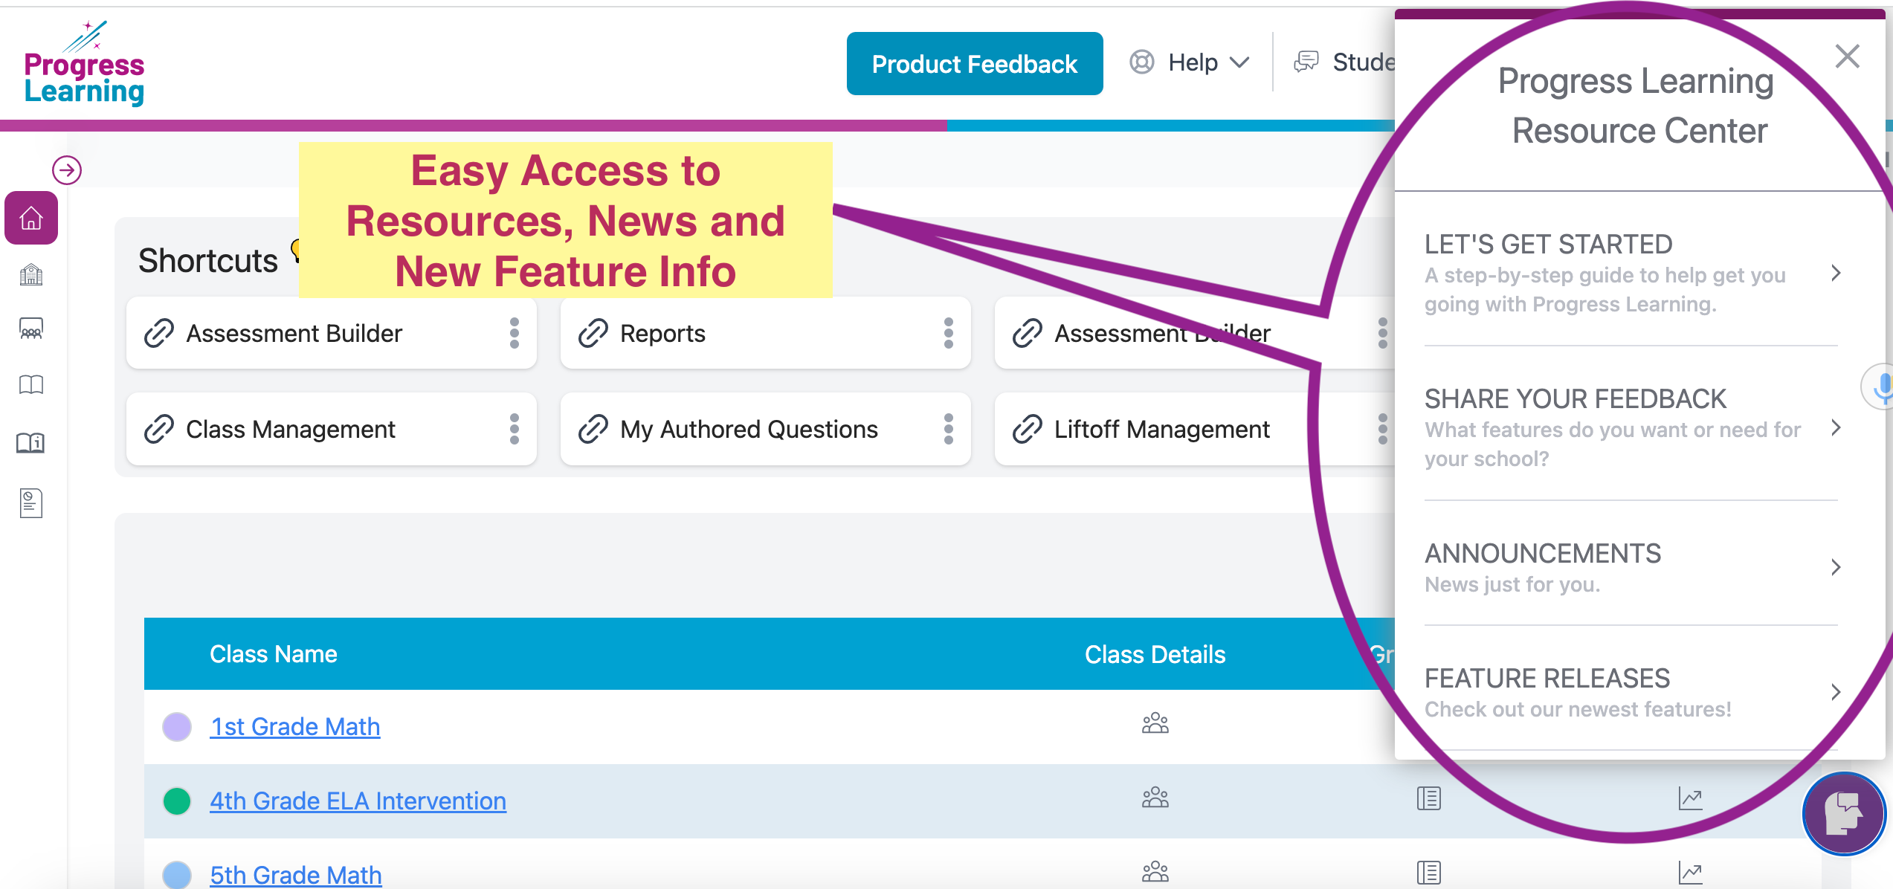Open the Class Management shortcut

tap(332, 430)
